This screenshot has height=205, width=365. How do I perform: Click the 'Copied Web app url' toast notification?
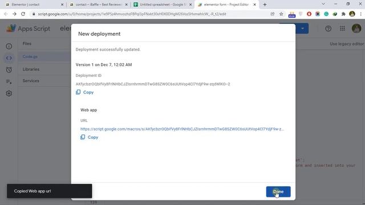tap(50, 191)
